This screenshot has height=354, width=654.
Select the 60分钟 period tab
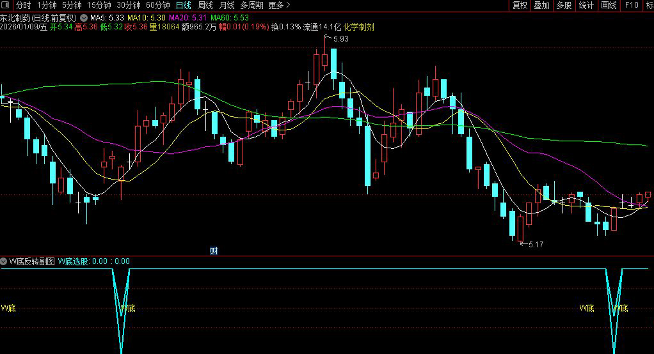[157, 5]
